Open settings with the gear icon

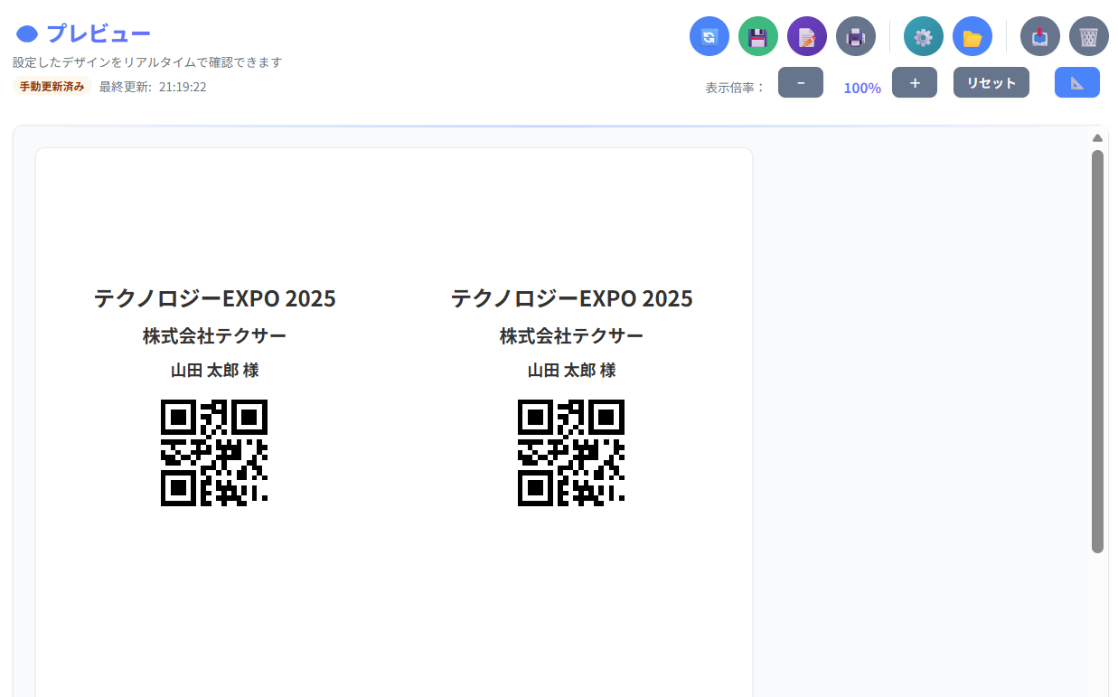coord(924,37)
